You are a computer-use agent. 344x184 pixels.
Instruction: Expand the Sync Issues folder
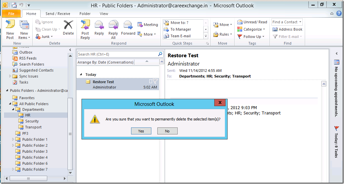click(10, 76)
